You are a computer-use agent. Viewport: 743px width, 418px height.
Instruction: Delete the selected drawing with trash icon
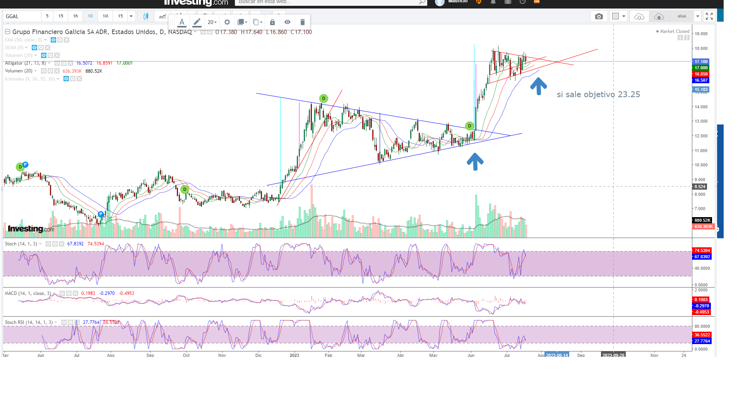pos(303,22)
